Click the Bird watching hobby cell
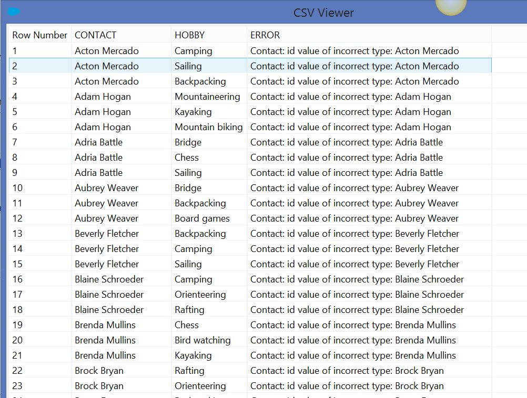Viewport: 527px width, 398px height. tap(202, 340)
